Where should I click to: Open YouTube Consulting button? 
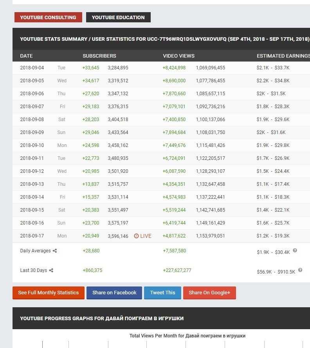coord(48,17)
